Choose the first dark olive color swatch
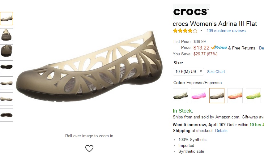 click(180, 96)
